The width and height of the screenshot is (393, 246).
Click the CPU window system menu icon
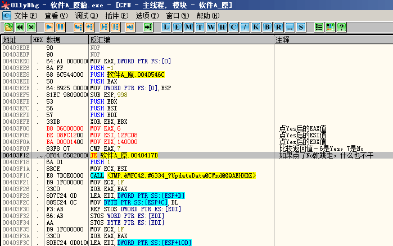point(7,16)
